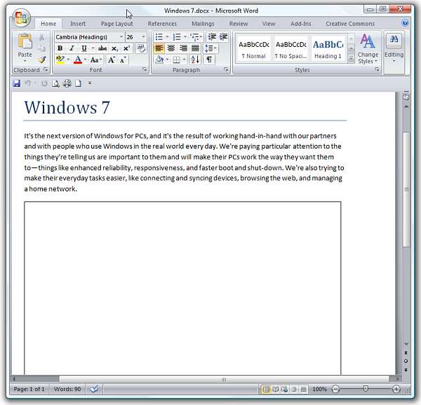
Task: Click the Grow Font icon
Action: [x=112, y=60]
